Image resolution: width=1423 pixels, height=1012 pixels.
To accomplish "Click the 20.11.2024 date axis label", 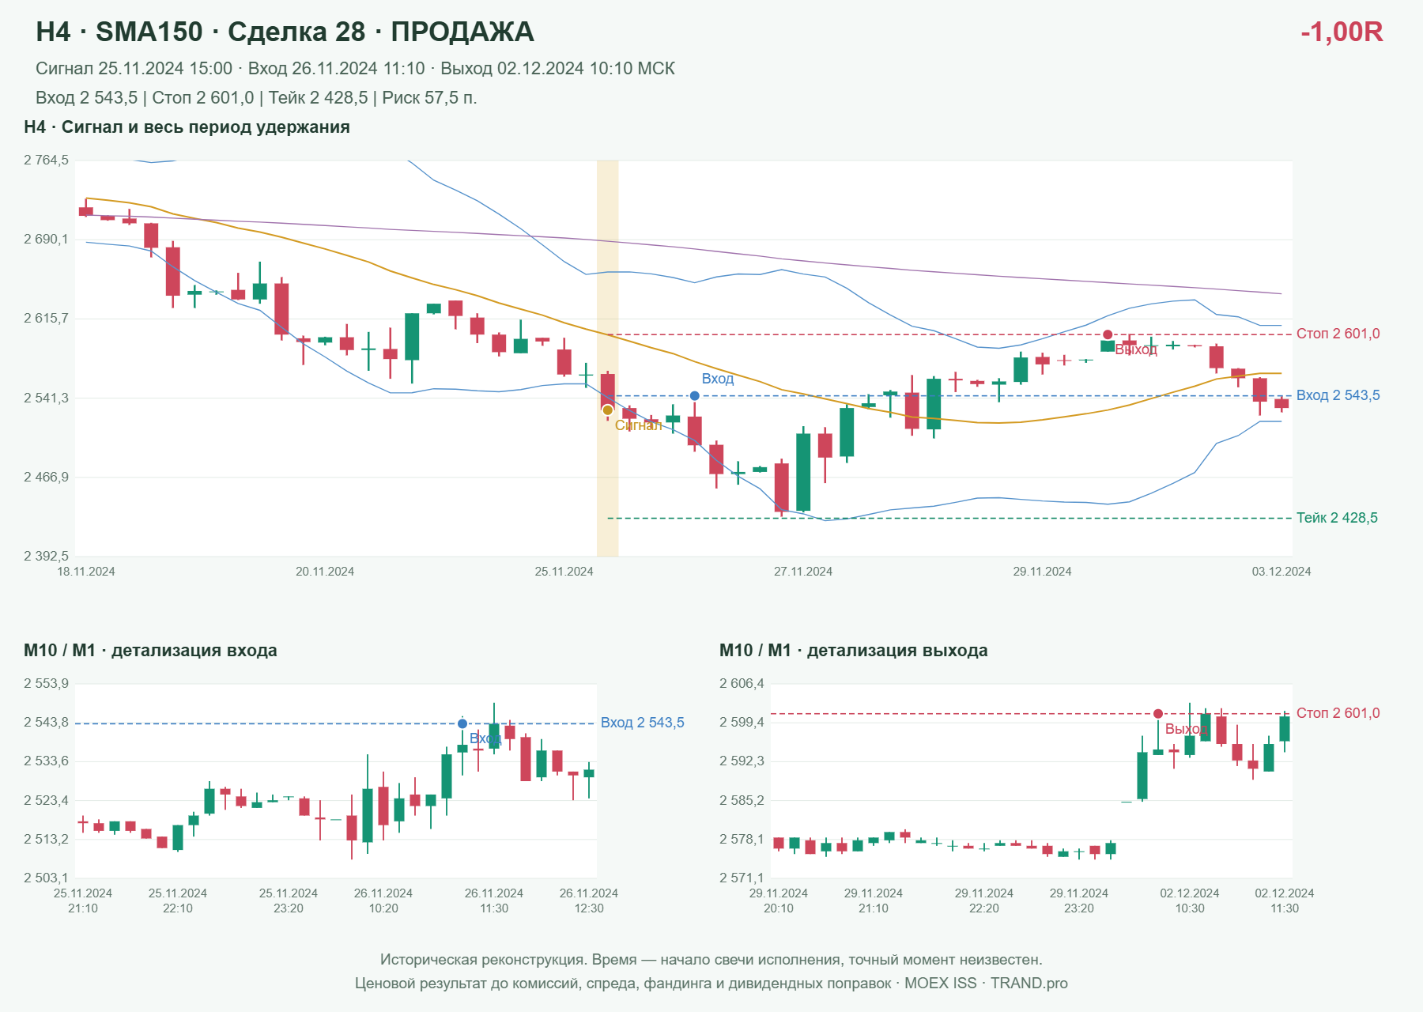I will click(x=325, y=572).
